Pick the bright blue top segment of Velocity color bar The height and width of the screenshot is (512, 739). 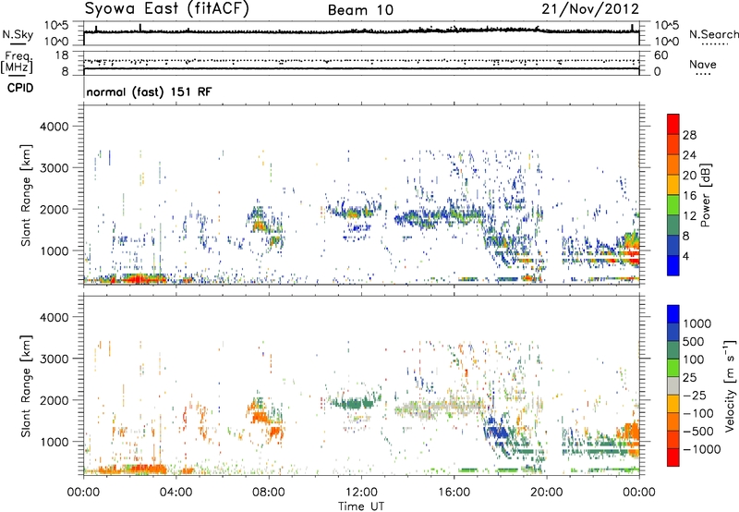673,314
